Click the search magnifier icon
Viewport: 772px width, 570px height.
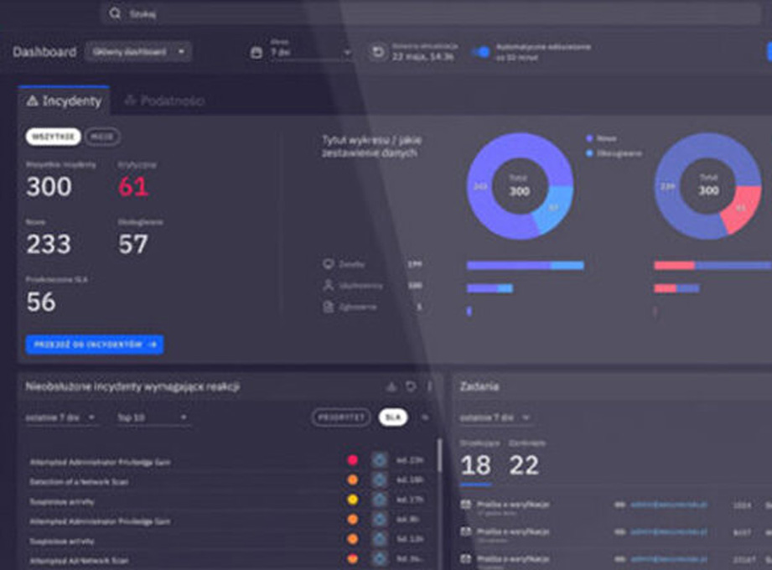(116, 13)
